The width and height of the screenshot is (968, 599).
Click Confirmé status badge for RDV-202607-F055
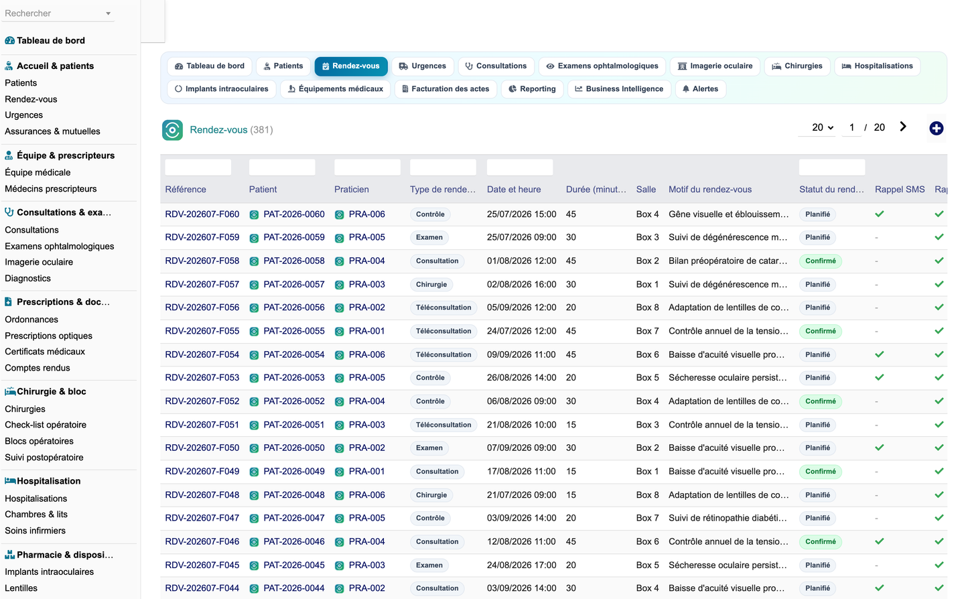point(821,331)
